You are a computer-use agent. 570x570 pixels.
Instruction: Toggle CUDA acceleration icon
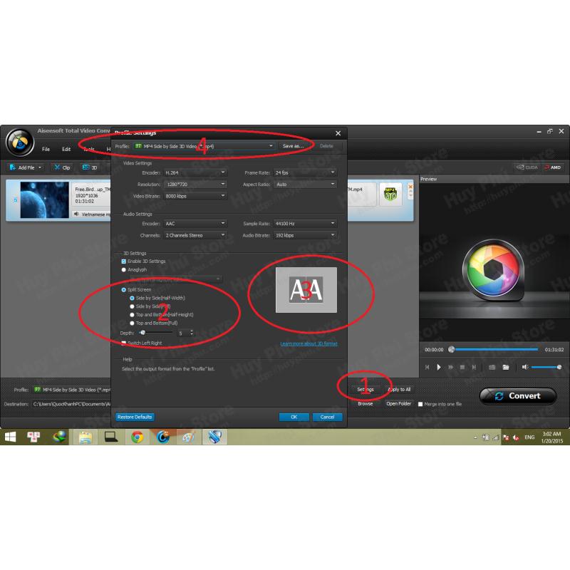[527, 167]
